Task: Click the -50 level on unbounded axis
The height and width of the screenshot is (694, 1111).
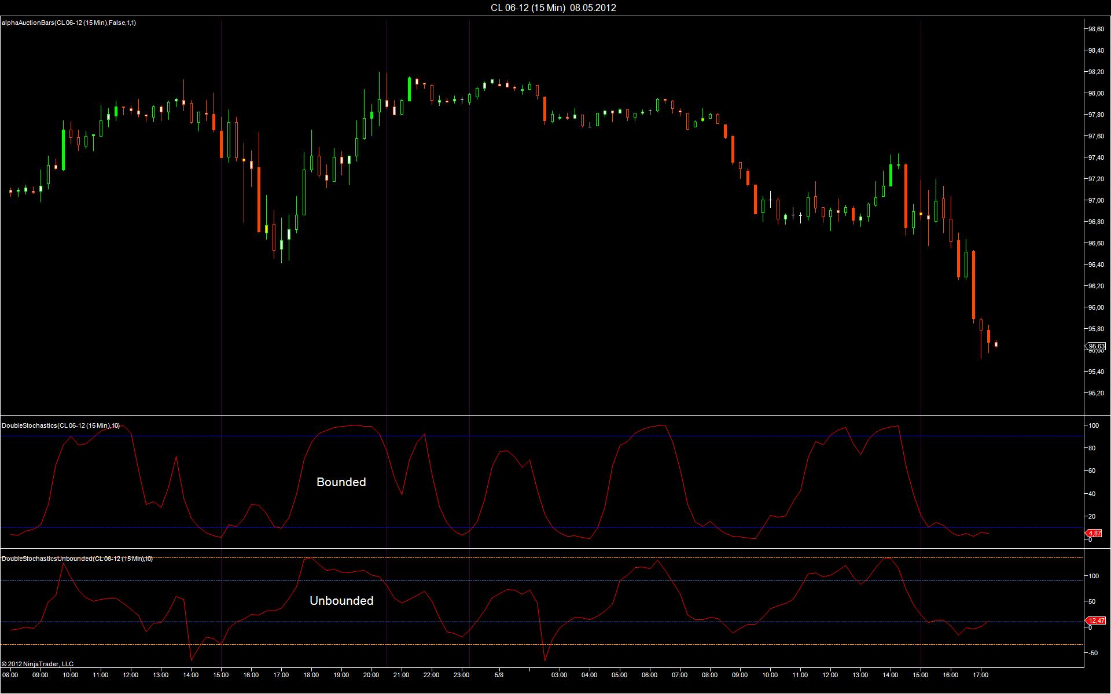Action: point(1093,653)
